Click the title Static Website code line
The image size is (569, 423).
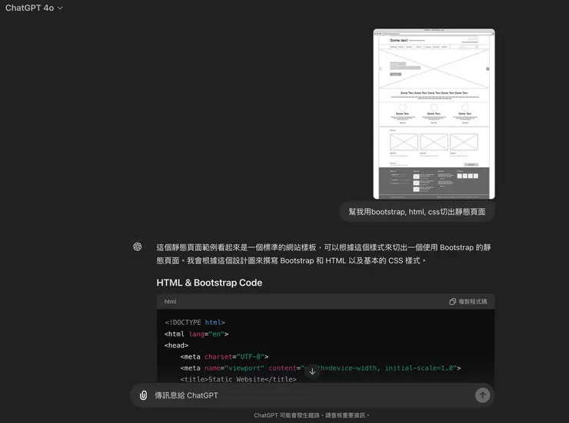point(238,379)
